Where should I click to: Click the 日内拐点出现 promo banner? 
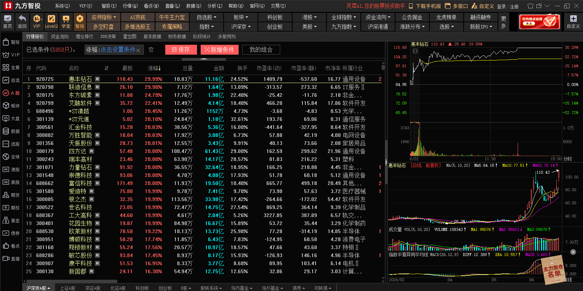click(540, 22)
